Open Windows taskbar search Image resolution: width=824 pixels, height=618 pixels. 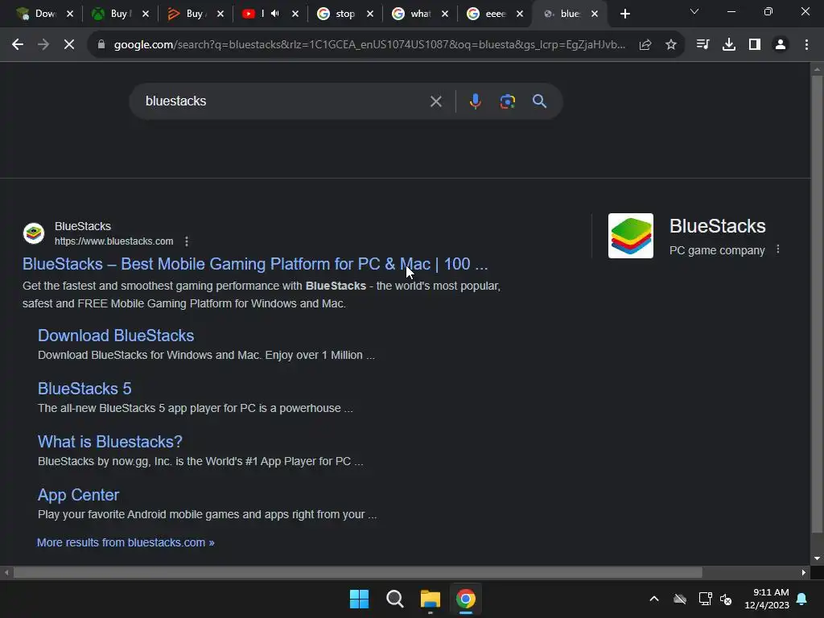pos(394,599)
